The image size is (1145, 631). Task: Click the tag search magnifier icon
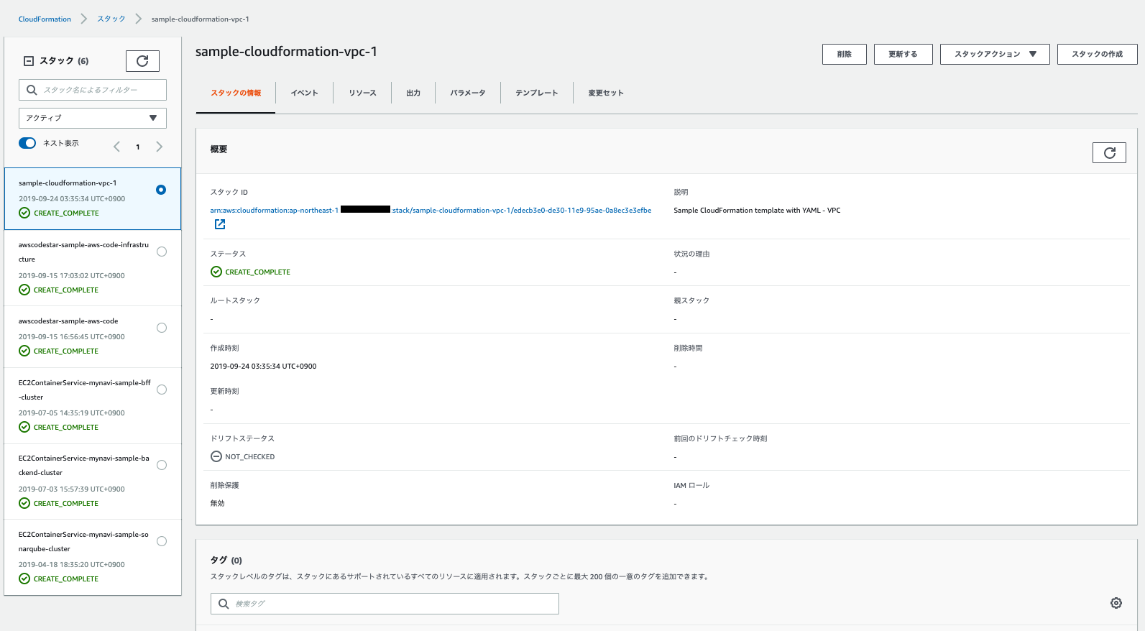tap(224, 604)
